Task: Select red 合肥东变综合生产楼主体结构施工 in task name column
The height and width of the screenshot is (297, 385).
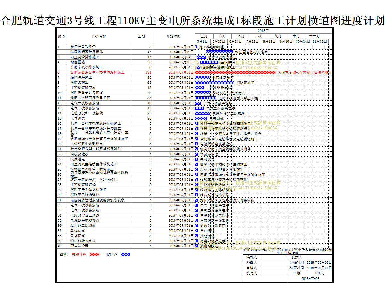Action: point(98,72)
